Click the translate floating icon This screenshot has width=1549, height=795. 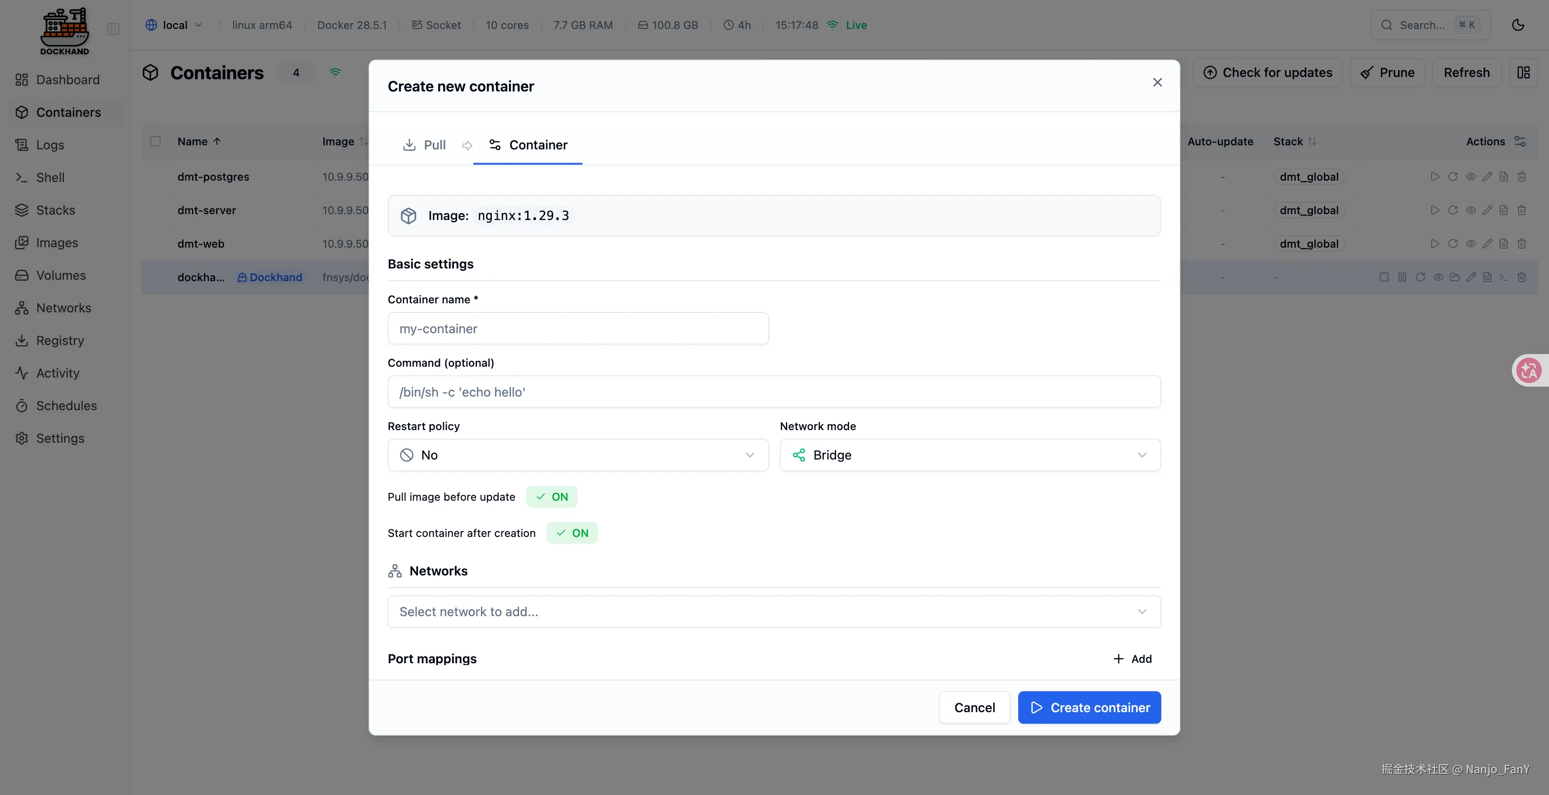click(x=1528, y=370)
